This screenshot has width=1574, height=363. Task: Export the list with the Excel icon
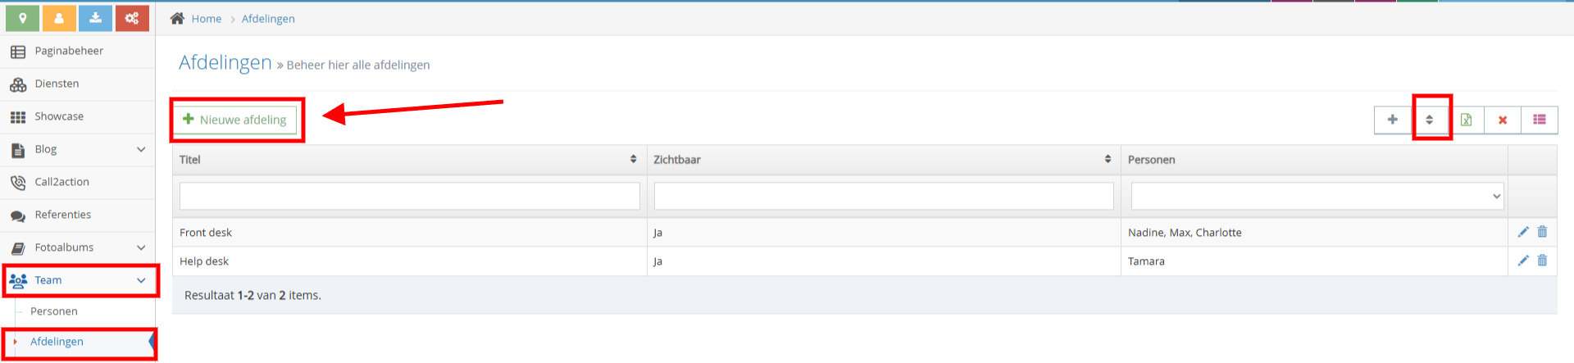click(x=1466, y=120)
